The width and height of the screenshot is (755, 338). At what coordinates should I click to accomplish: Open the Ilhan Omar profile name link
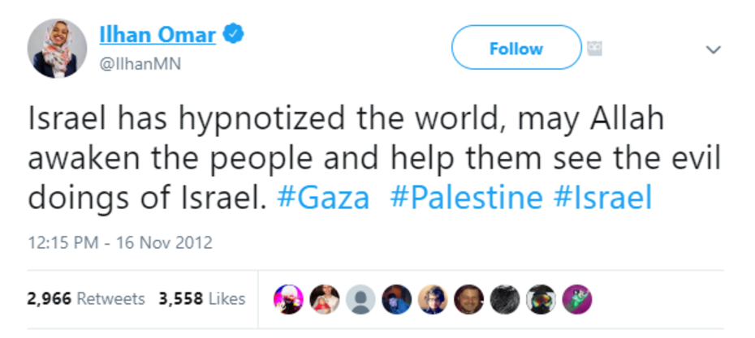[157, 36]
